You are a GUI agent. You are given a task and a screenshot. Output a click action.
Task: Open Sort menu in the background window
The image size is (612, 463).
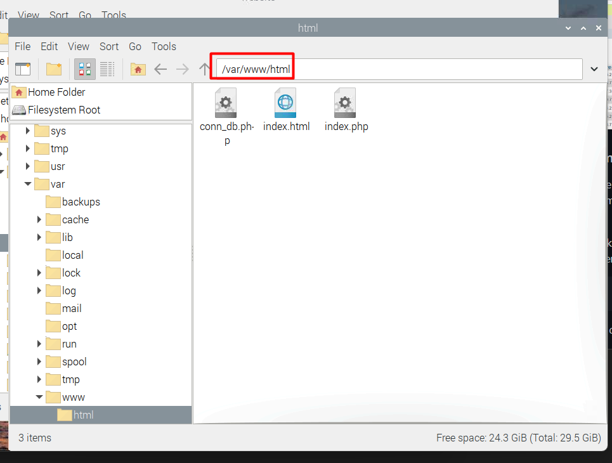coord(59,15)
